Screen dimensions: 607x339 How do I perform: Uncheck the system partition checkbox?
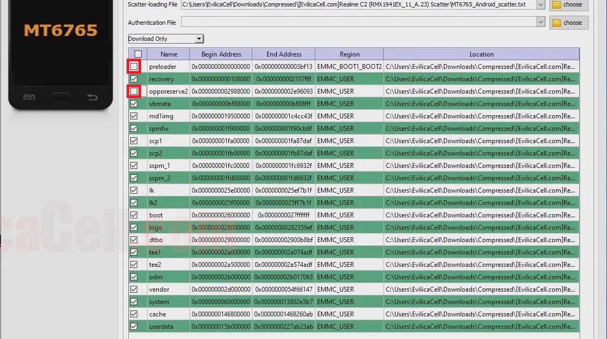click(134, 301)
